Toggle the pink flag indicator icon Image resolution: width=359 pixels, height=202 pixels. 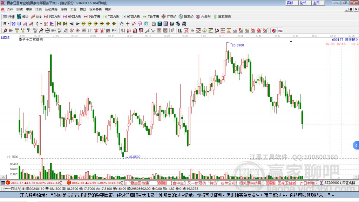coord(52,24)
